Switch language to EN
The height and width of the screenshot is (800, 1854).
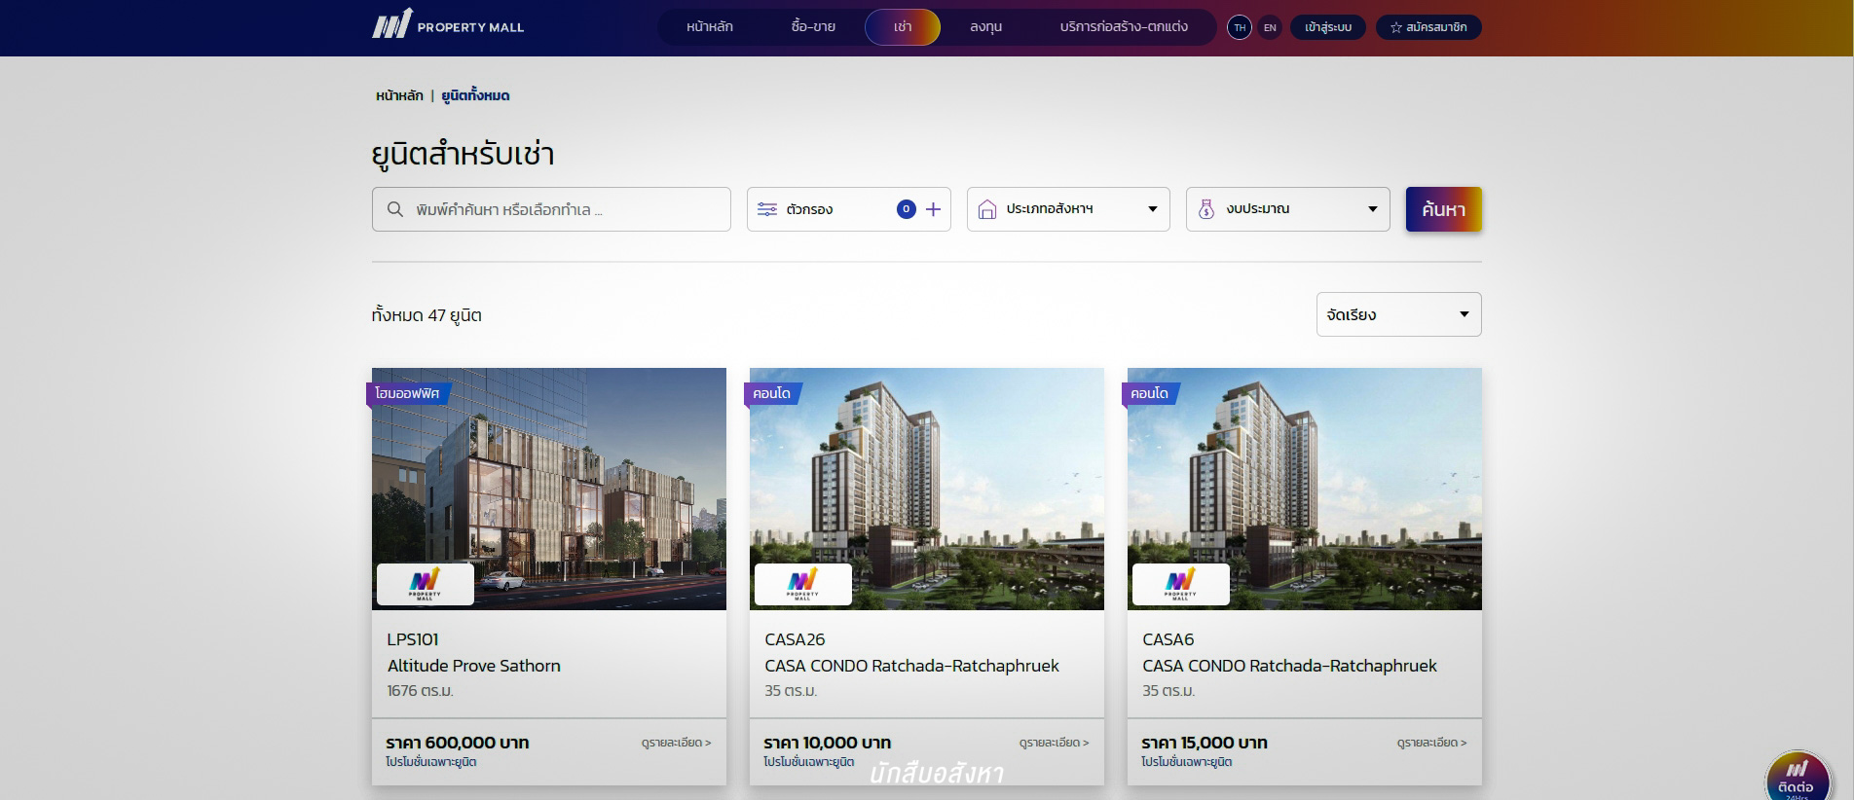[x=1270, y=27]
